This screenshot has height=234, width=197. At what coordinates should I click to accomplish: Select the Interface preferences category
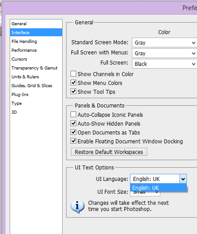point(36,32)
